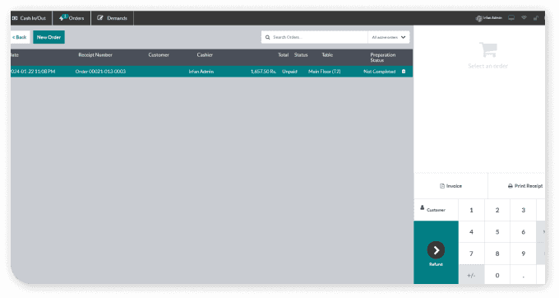
Task: Click the Demands edit pencil icon
Action: [x=100, y=18]
